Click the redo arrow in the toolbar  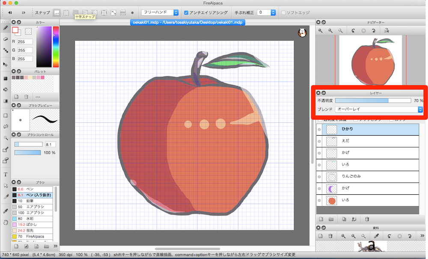tap(24, 12)
